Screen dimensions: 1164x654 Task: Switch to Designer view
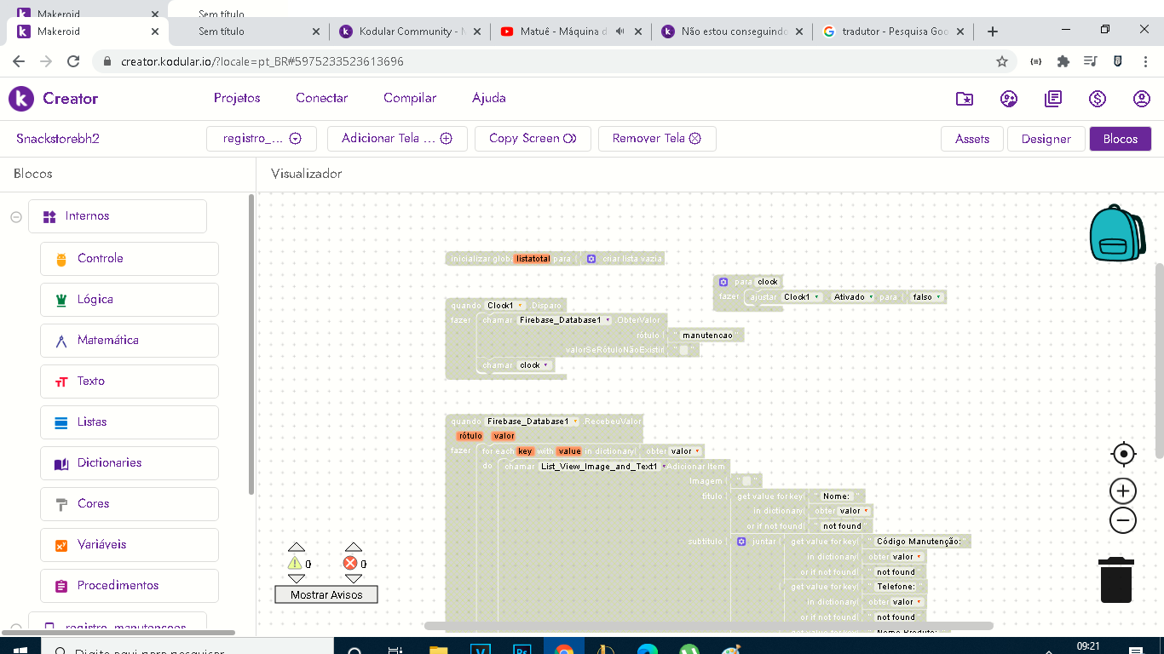pos(1046,138)
